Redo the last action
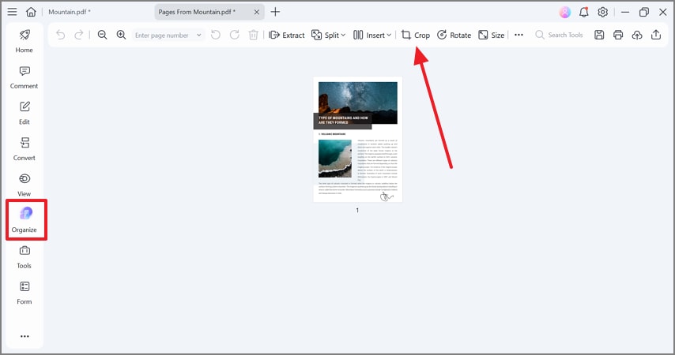Screen dimensions: 675x355 tap(79, 35)
